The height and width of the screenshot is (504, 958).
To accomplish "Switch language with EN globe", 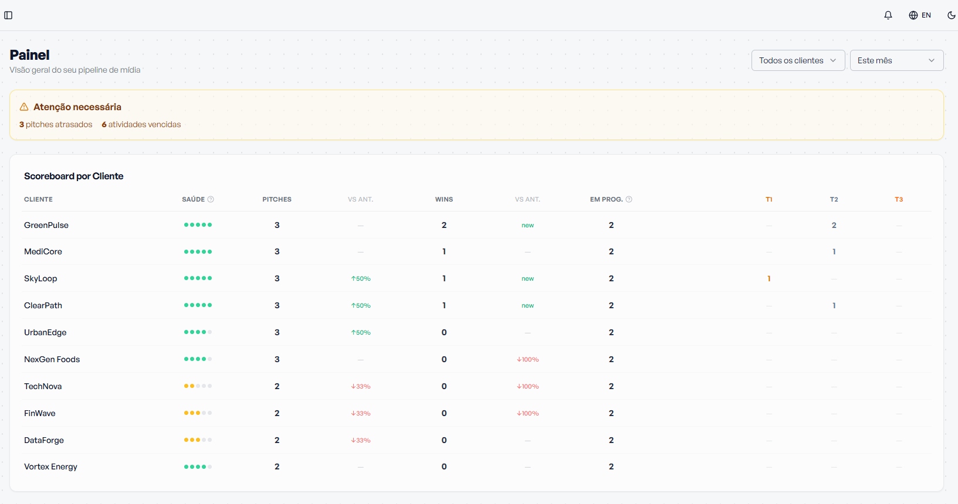I will [920, 15].
